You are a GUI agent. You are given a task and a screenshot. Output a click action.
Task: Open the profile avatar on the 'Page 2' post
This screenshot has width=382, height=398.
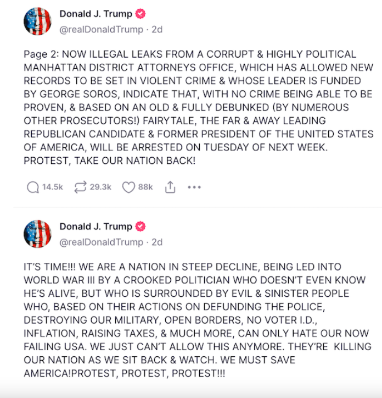(x=37, y=21)
